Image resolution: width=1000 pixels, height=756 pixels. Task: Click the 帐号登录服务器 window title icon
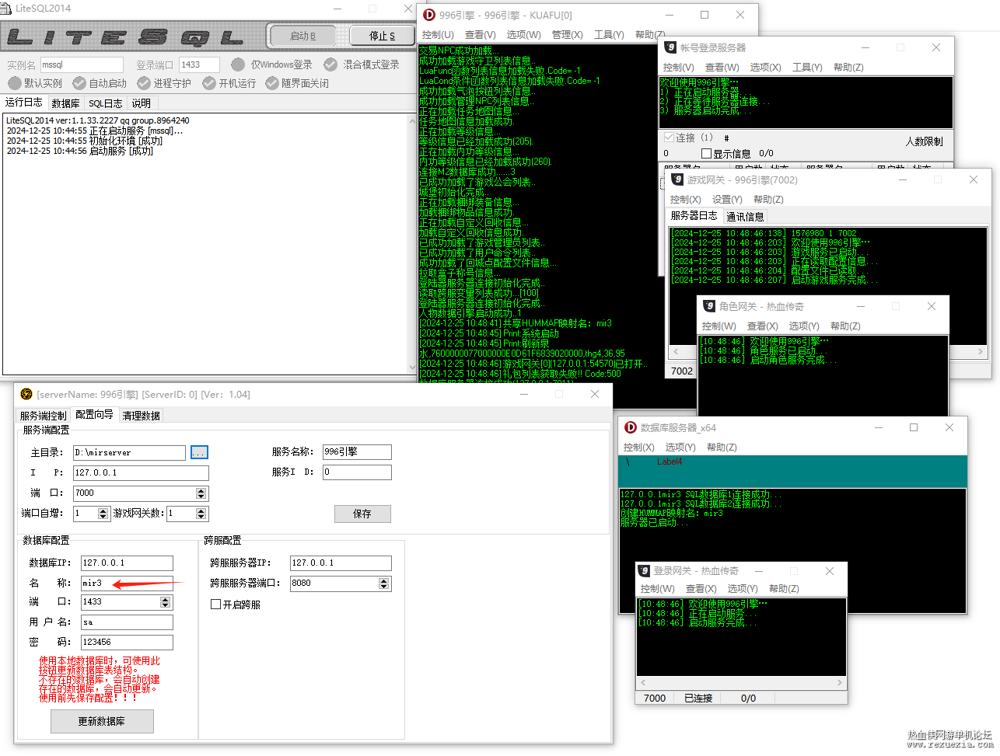pos(670,47)
